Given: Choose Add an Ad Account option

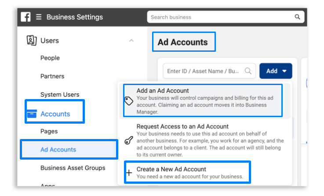Looking at the screenshot, I should click(x=204, y=101).
